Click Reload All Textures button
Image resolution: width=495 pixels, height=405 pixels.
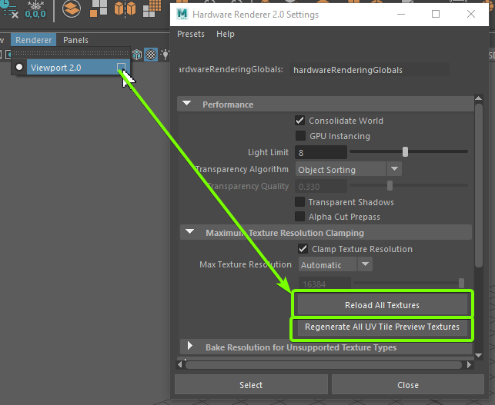[x=383, y=305]
